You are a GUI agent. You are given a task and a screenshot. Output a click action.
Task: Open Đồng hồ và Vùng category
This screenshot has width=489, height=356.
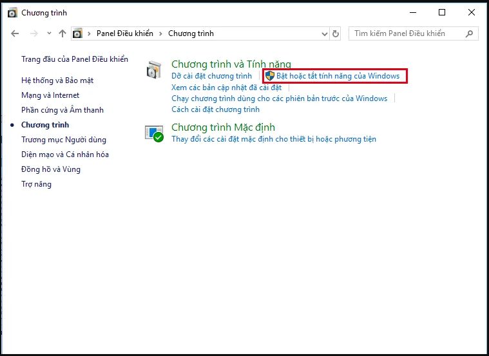50,169
